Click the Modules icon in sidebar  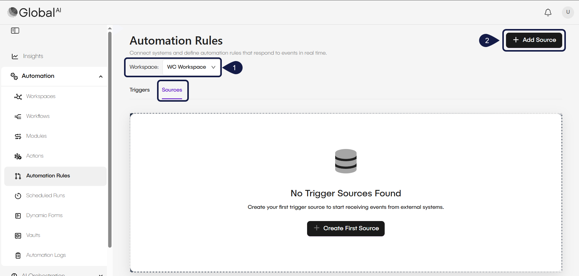tap(18, 136)
